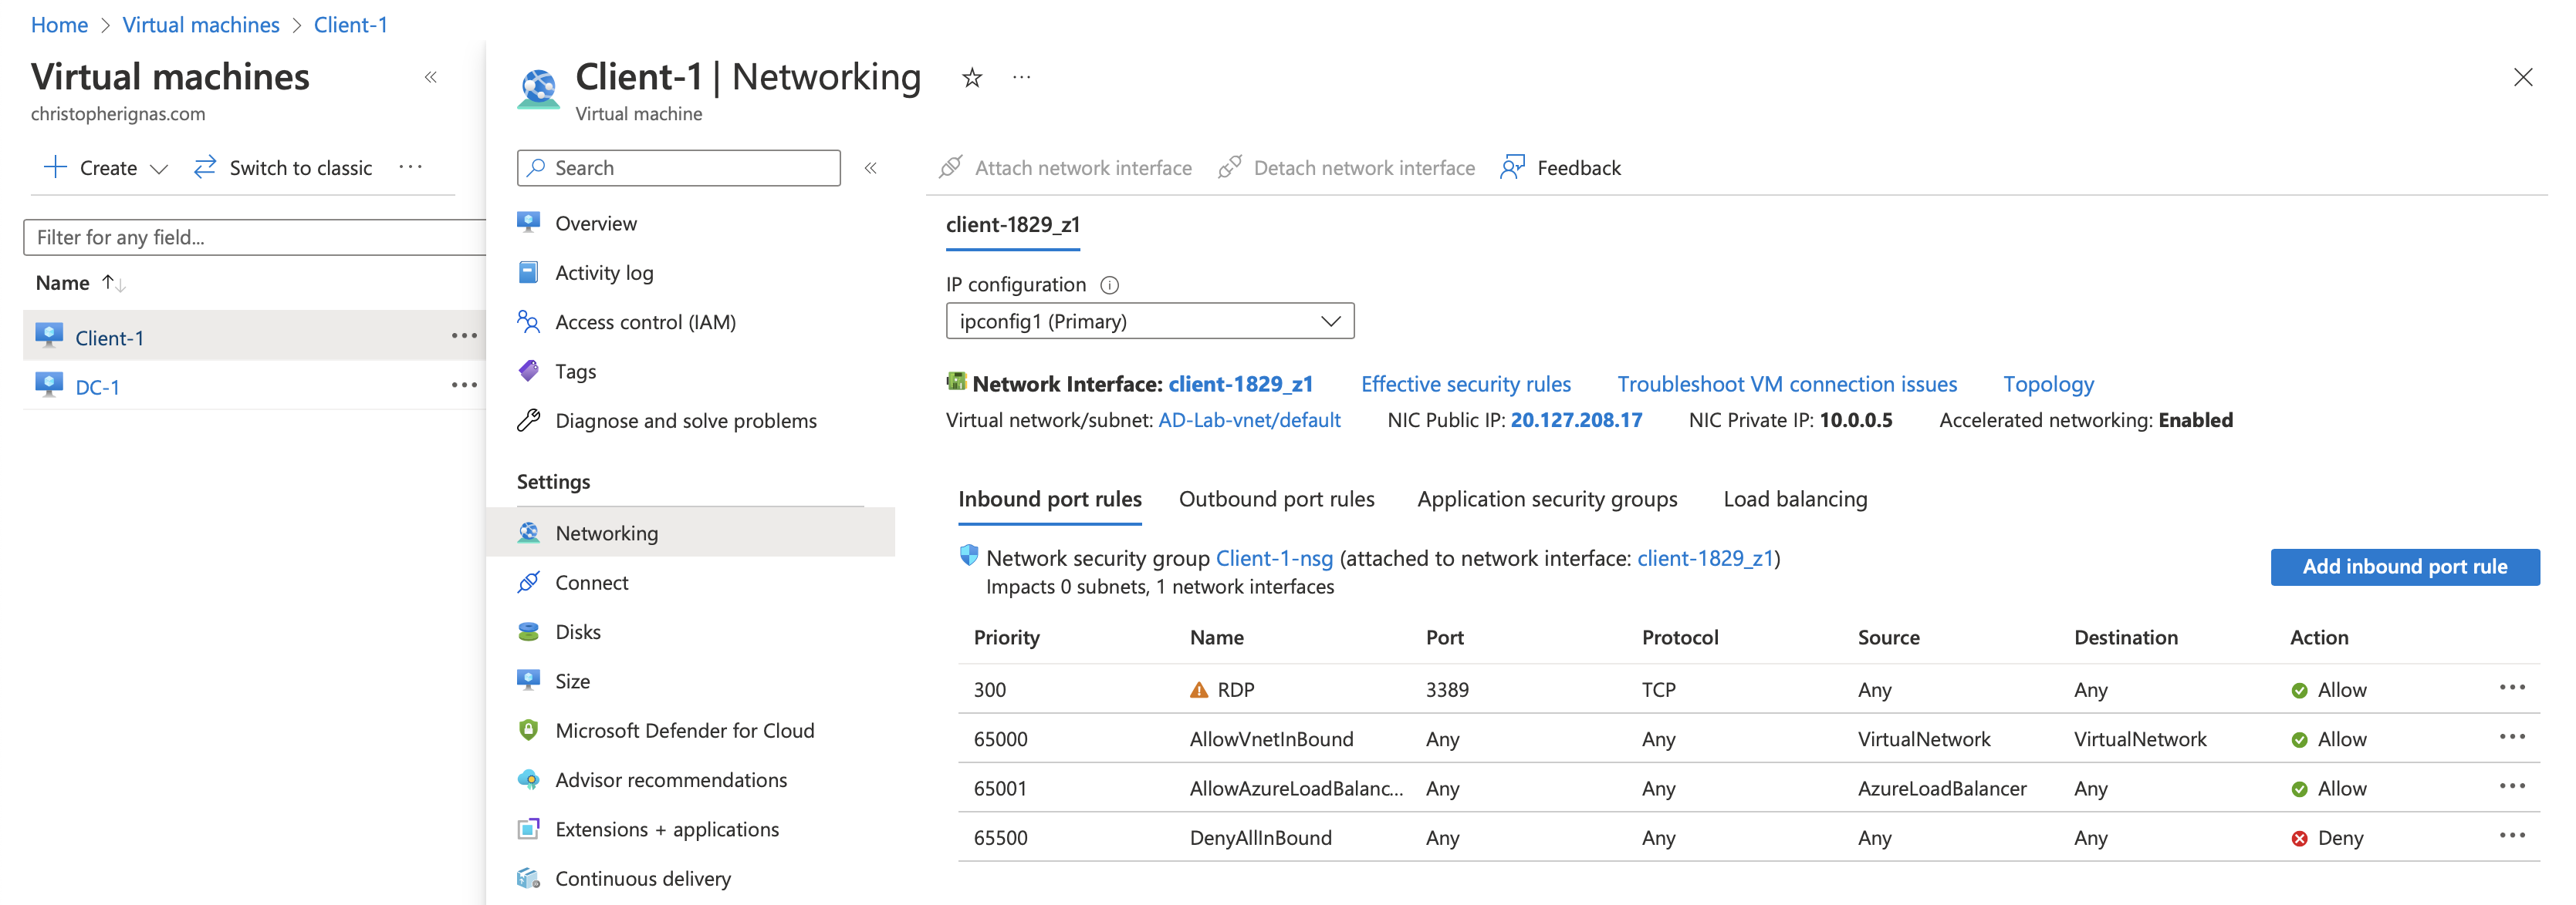
Task: Collapse the resource menu sidebar
Action: coord(871,168)
